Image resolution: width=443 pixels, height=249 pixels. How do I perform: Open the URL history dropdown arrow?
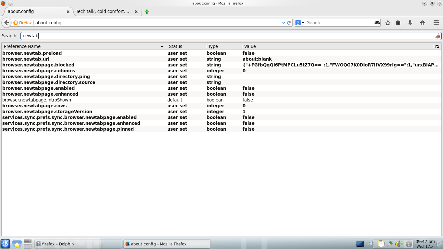(283, 23)
